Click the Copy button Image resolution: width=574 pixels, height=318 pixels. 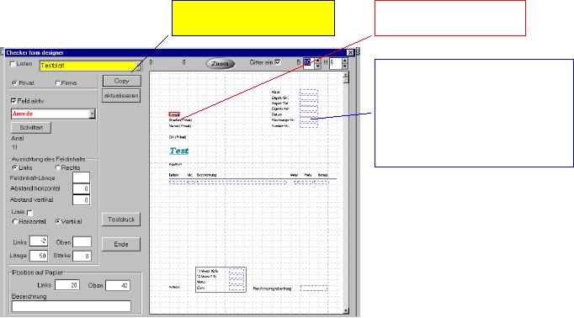pyautogui.click(x=121, y=81)
